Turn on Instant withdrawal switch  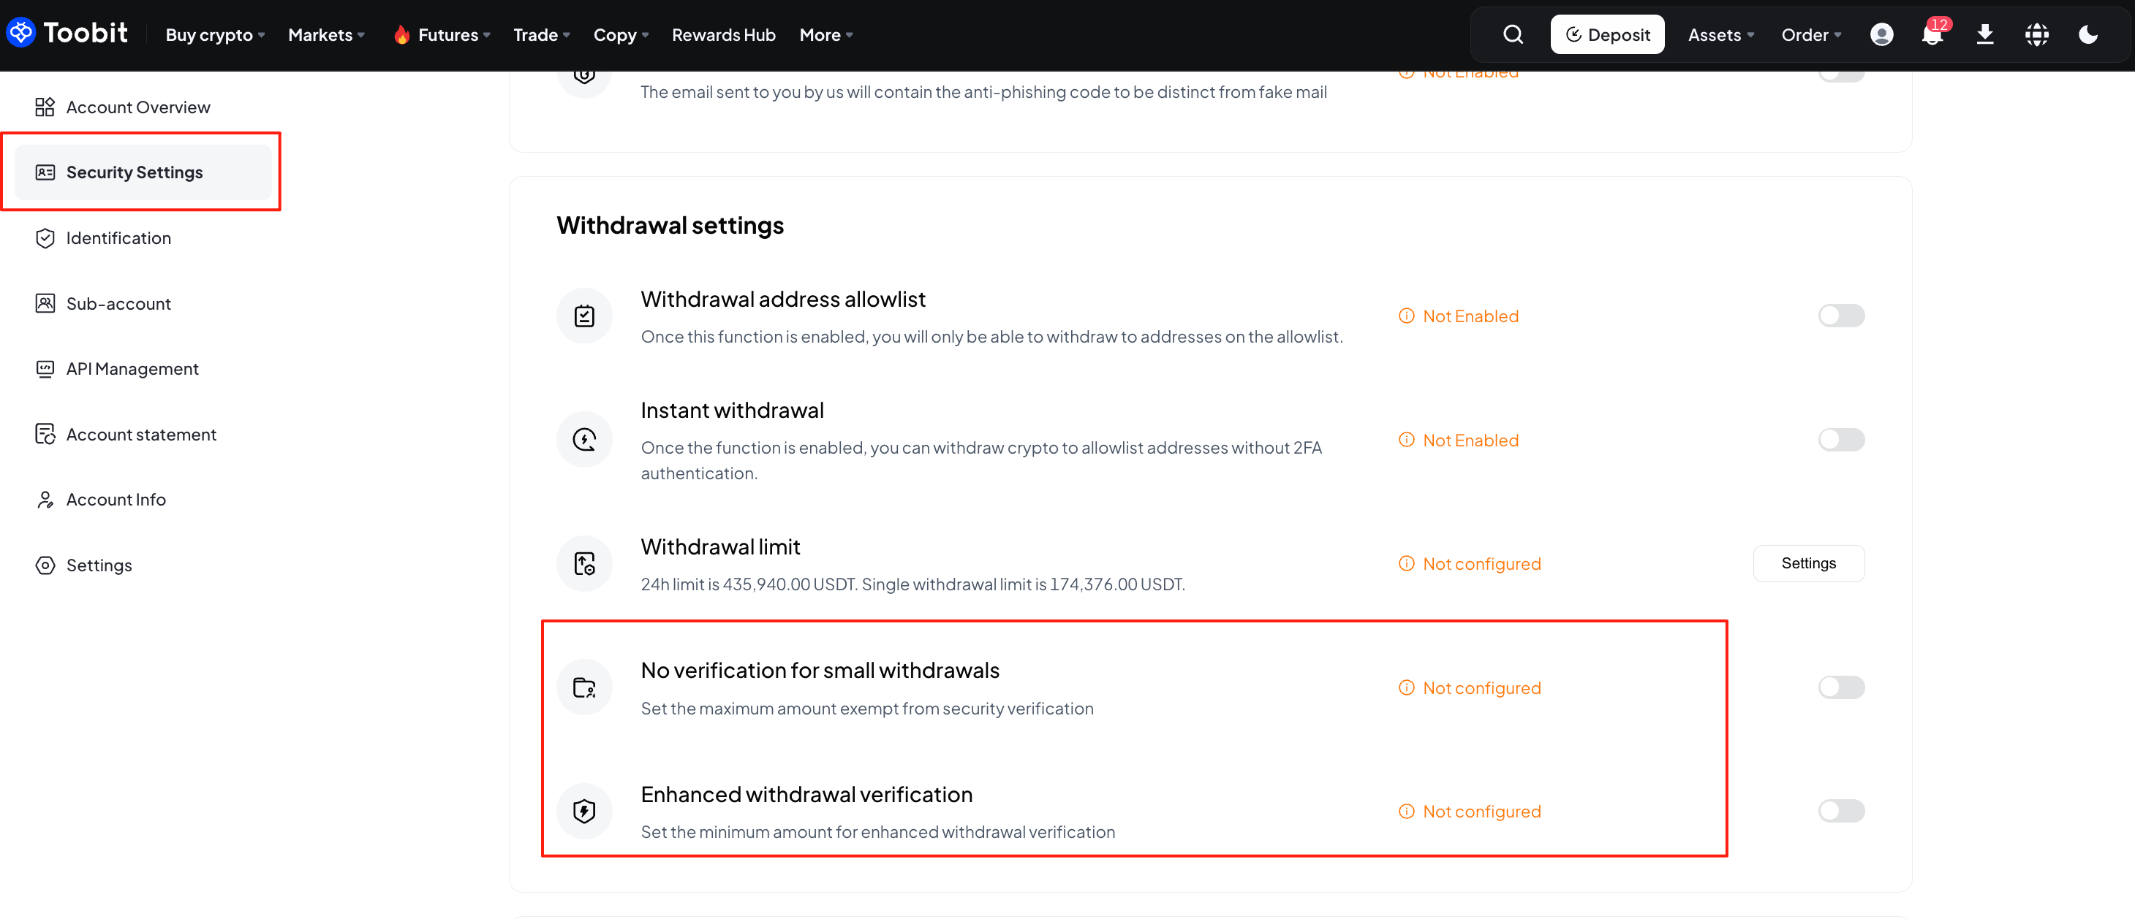coord(1841,440)
